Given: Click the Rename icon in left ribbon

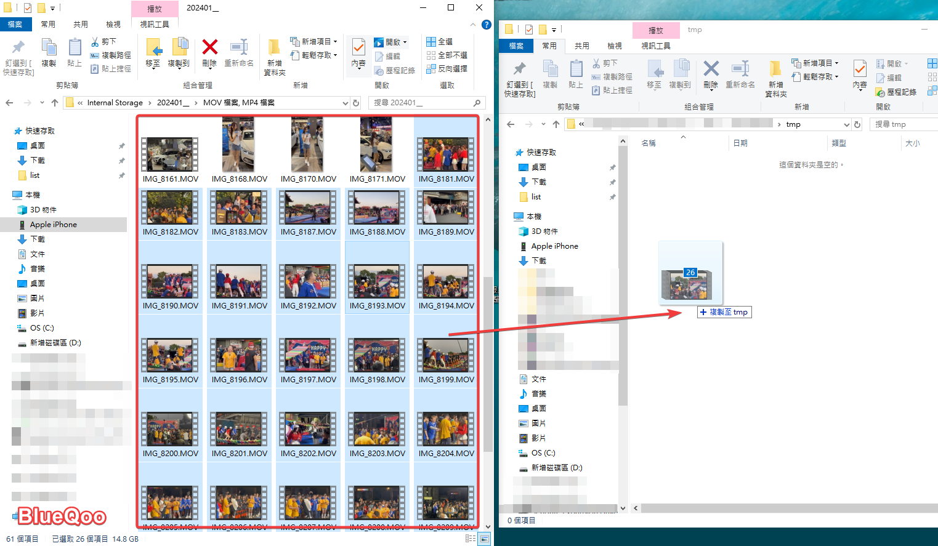Looking at the screenshot, I should tap(238, 52).
